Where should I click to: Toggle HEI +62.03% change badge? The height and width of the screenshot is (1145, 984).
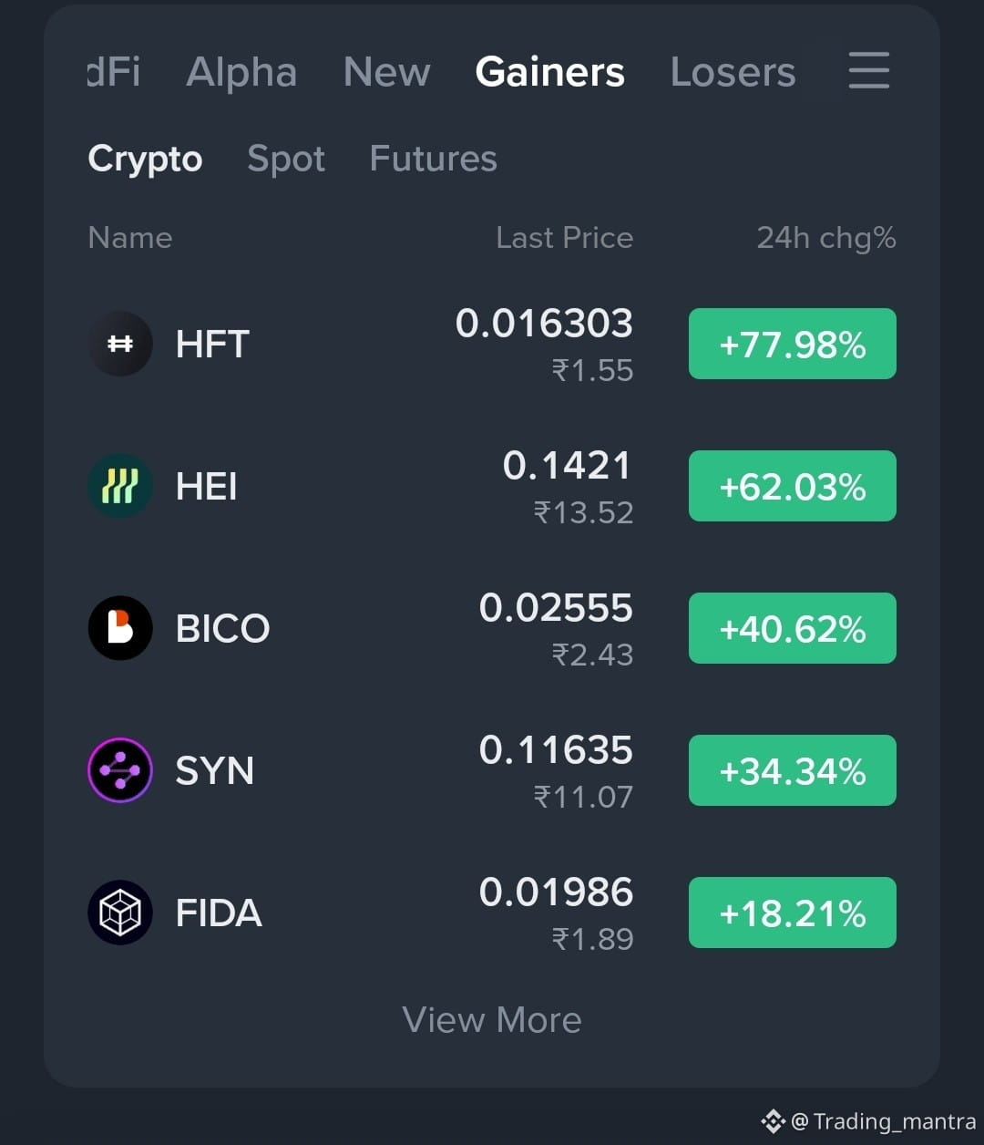pos(793,486)
